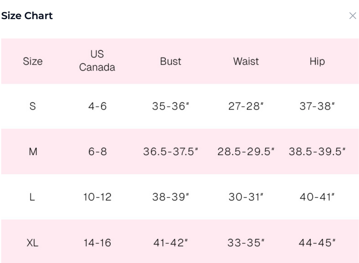Select the L size row label
Screen dimensions: 359x263
(32, 197)
